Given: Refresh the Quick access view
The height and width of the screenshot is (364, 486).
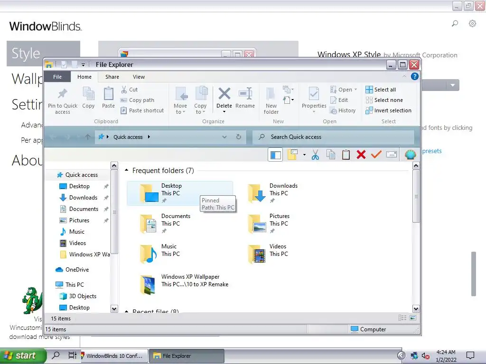Looking at the screenshot, I should click(239, 137).
